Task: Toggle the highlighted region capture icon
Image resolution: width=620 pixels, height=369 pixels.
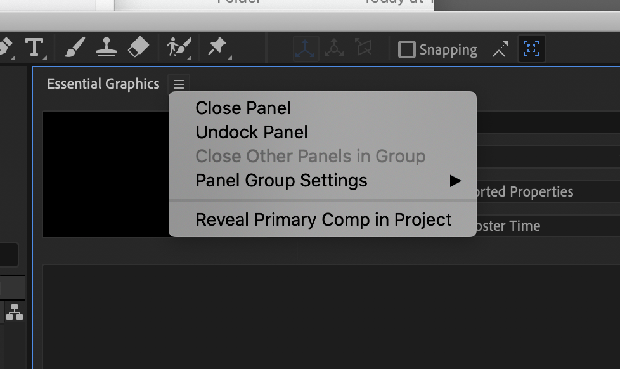Action: tap(531, 49)
